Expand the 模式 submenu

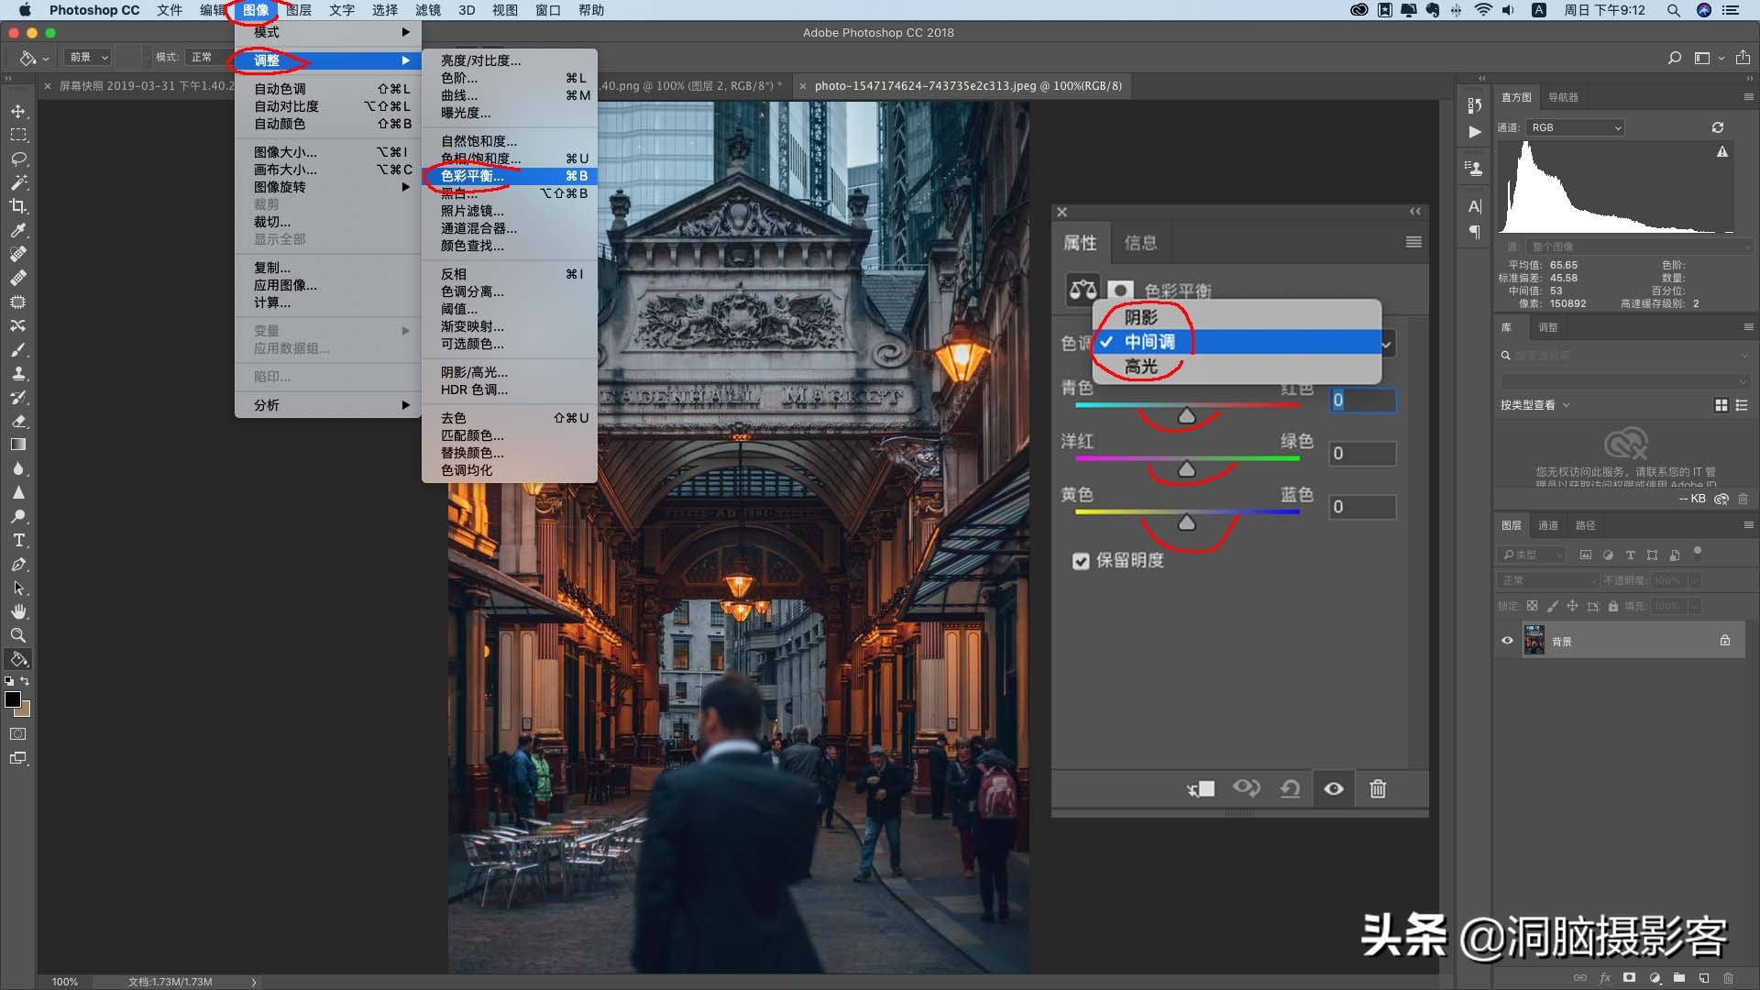pyautogui.click(x=328, y=32)
